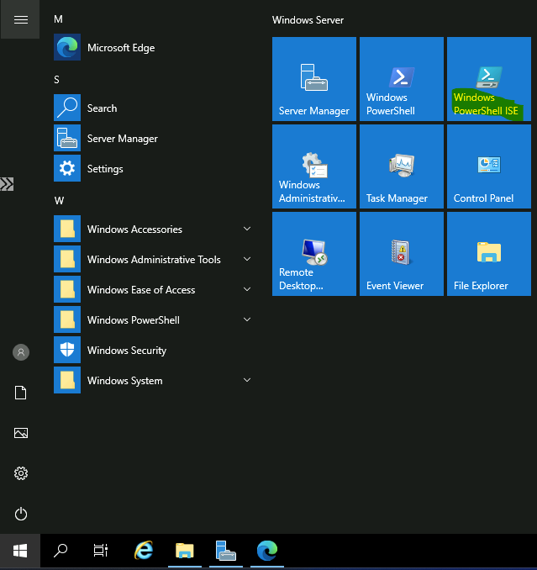Select the Windows Accessories folder label

(x=134, y=230)
